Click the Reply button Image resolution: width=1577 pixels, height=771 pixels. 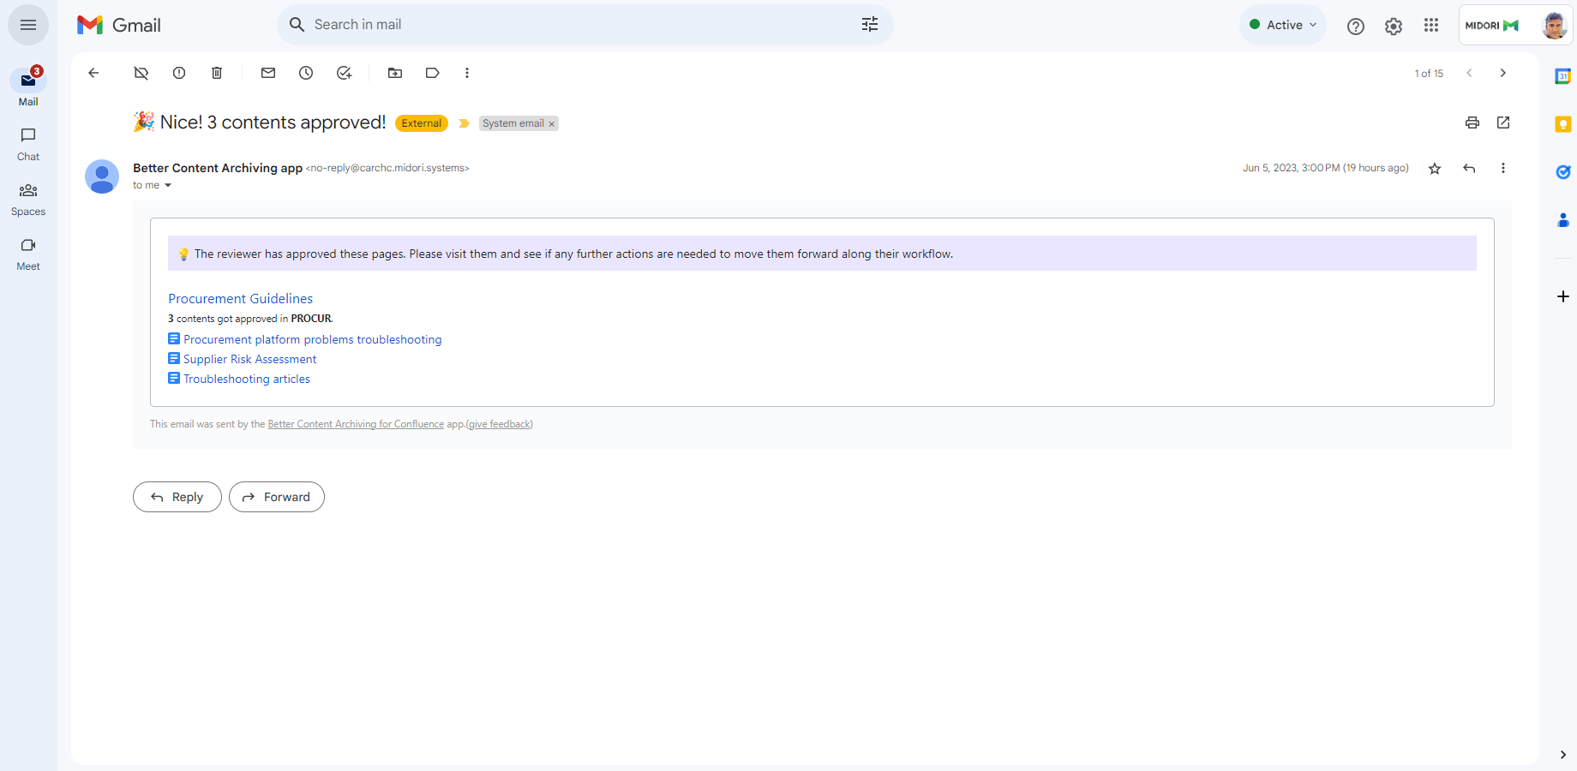(x=177, y=497)
